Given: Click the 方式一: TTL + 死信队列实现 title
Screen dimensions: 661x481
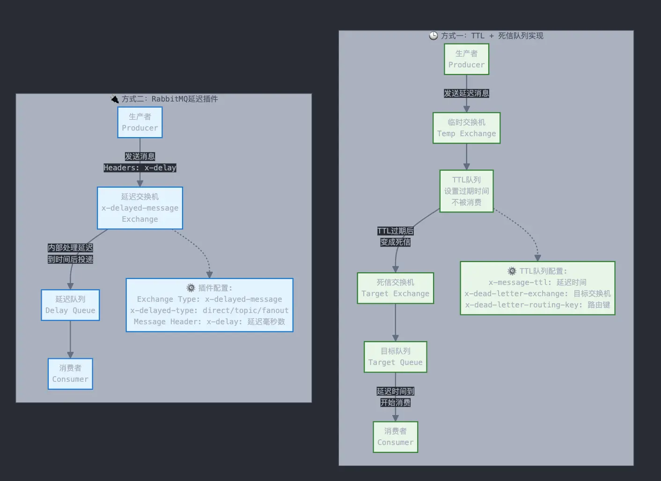Looking at the screenshot, I should click(x=492, y=36).
